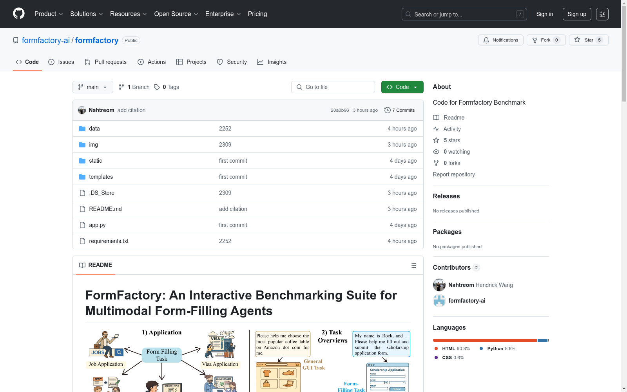Open GitHub homepage via Octocat logo
This screenshot has height=392, width=627.
tap(19, 14)
